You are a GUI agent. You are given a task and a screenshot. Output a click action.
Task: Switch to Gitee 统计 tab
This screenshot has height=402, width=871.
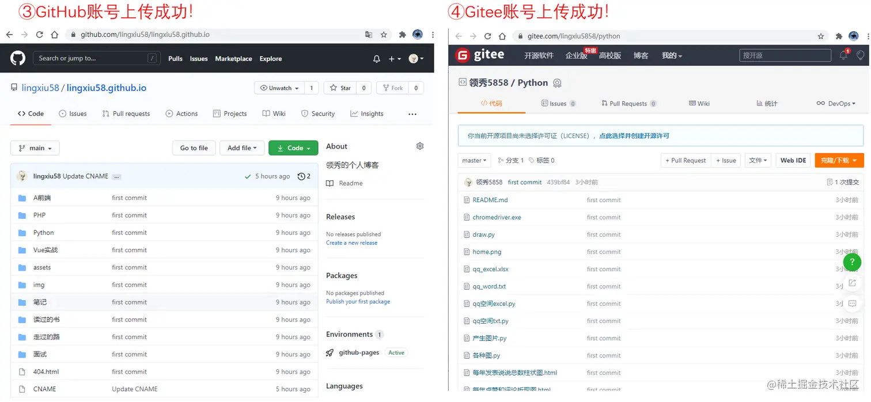pyautogui.click(x=767, y=104)
